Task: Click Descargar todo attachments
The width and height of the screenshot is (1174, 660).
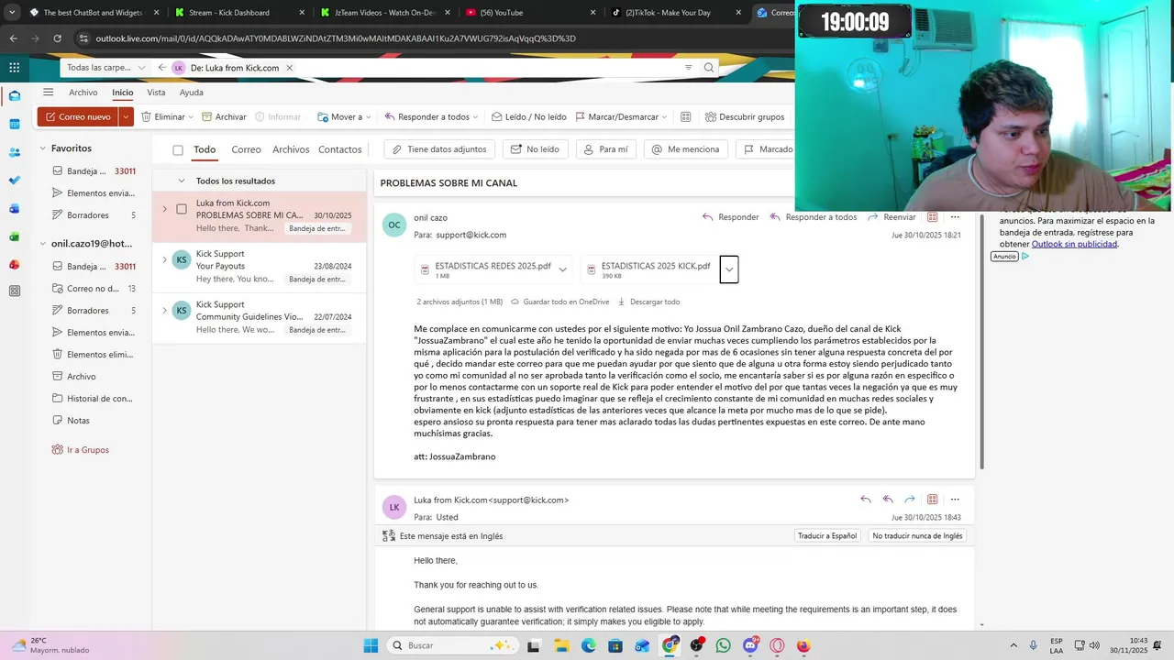Action: tap(648, 302)
